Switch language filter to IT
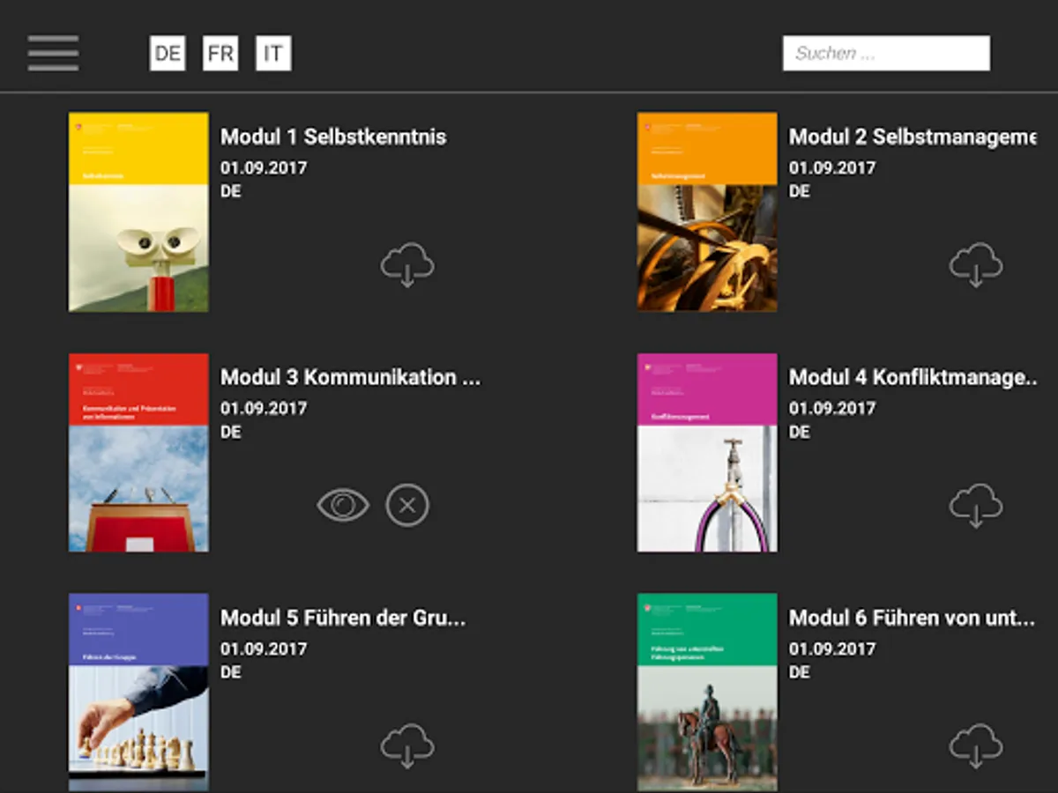Image resolution: width=1058 pixels, height=793 pixels. [273, 54]
